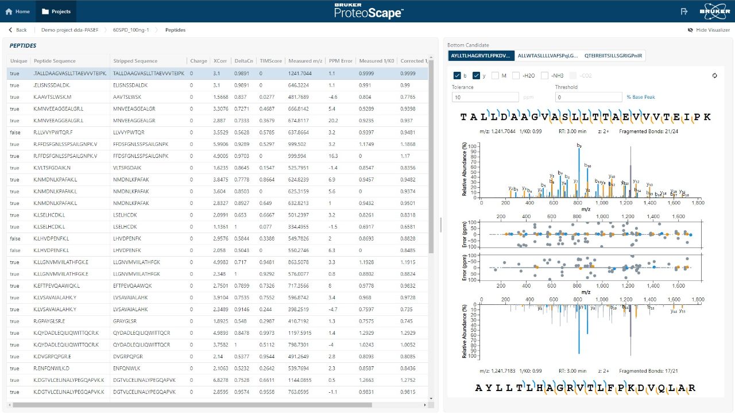Toggle the b ion checkbox
Image resolution: width=735 pixels, height=414 pixels.
click(x=457, y=75)
